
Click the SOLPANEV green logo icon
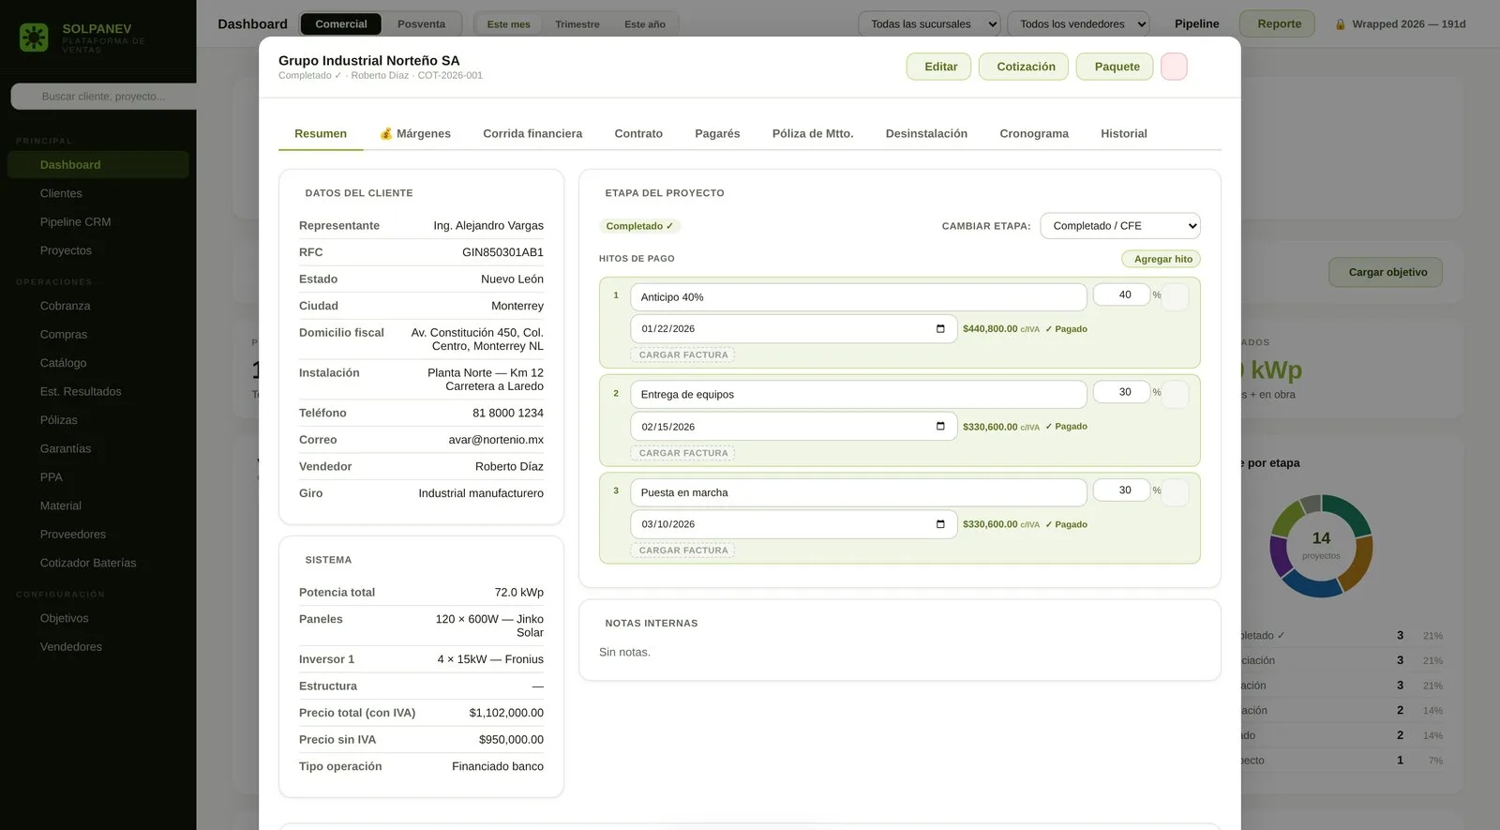click(34, 37)
